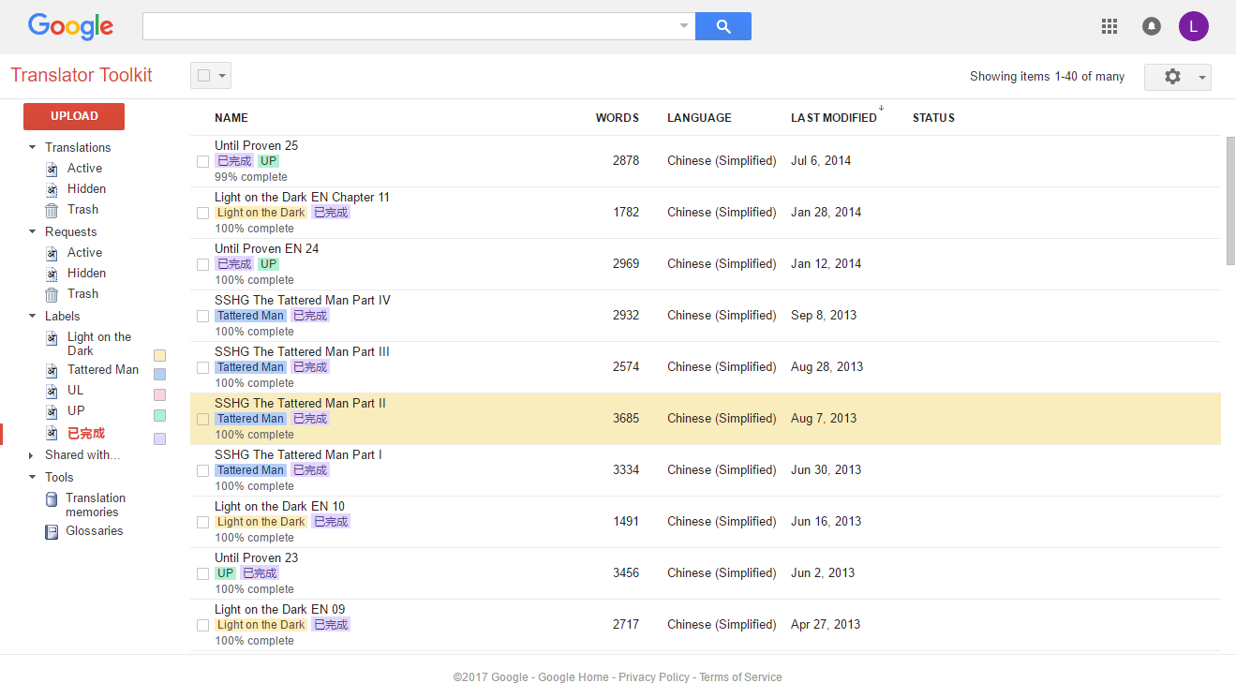
Task: Tick checkbox for Tattered Man Part II
Action: click(202, 419)
